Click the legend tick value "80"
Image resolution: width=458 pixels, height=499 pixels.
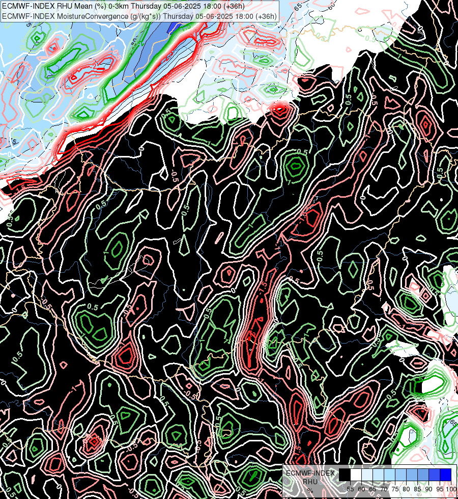(x=406, y=489)
